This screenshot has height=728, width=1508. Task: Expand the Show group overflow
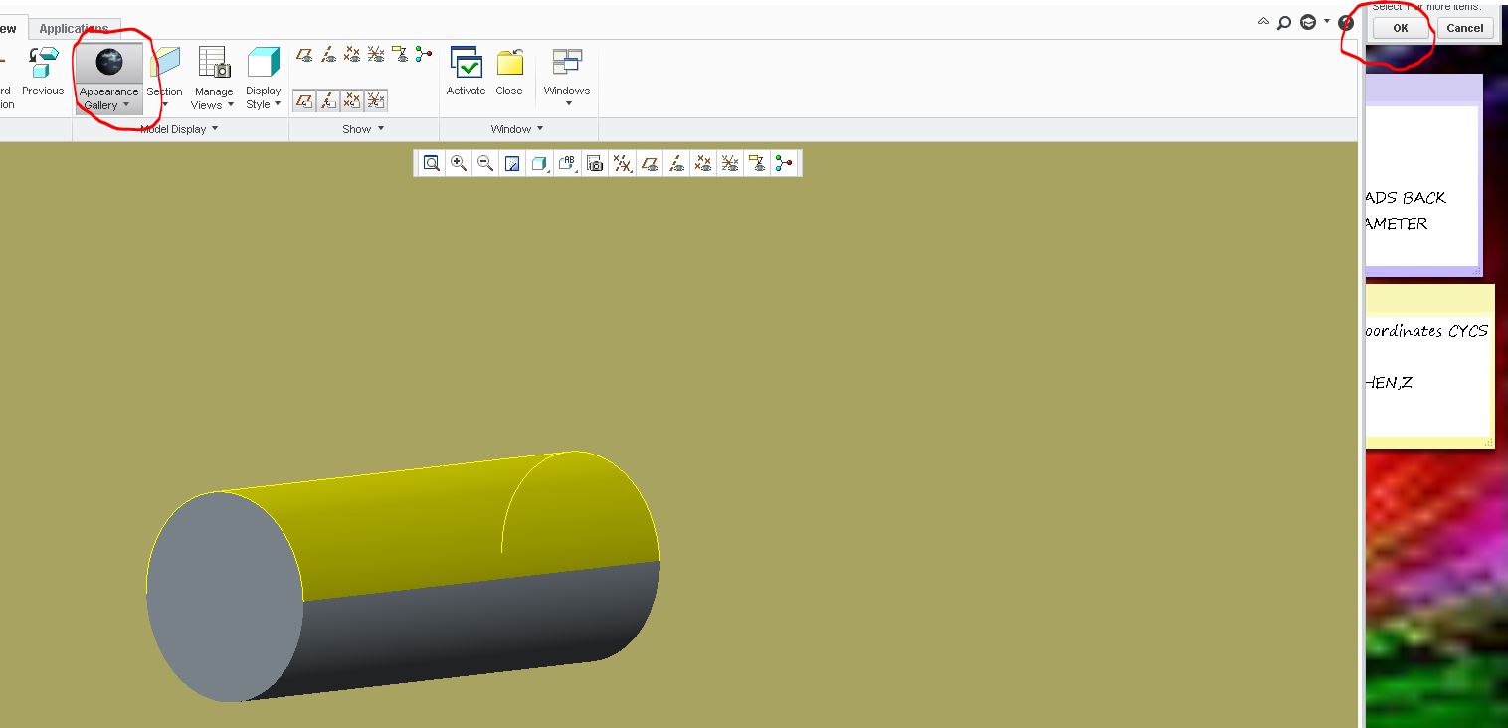click(x=381, y=129)
